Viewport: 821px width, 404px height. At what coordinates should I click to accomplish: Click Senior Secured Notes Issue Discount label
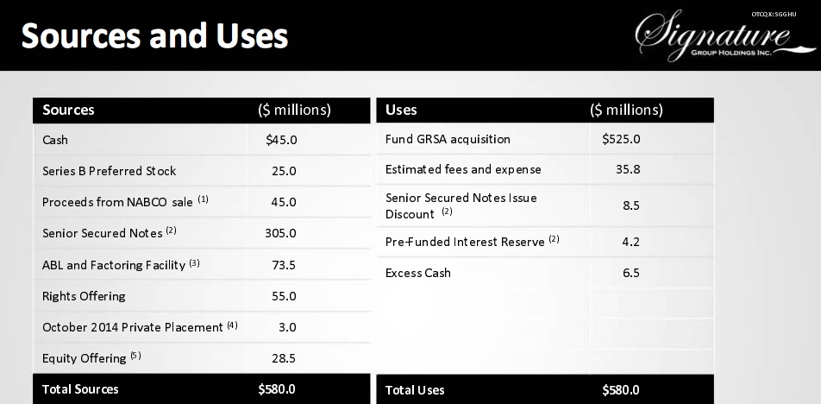point(461,205)
